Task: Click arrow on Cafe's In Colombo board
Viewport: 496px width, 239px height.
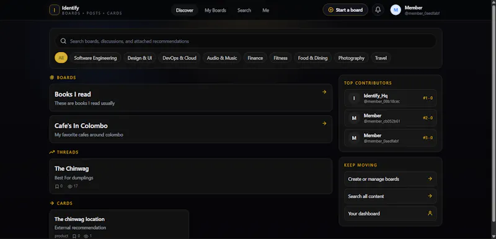Action: pos(324,123)
